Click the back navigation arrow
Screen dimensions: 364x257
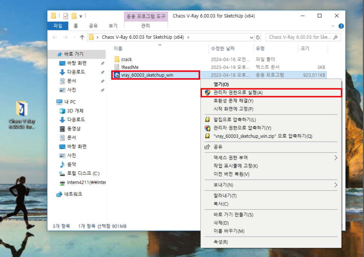point(55,37)
